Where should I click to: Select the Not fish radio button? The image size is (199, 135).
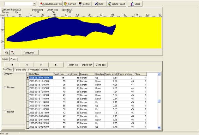tap(5, 112)
